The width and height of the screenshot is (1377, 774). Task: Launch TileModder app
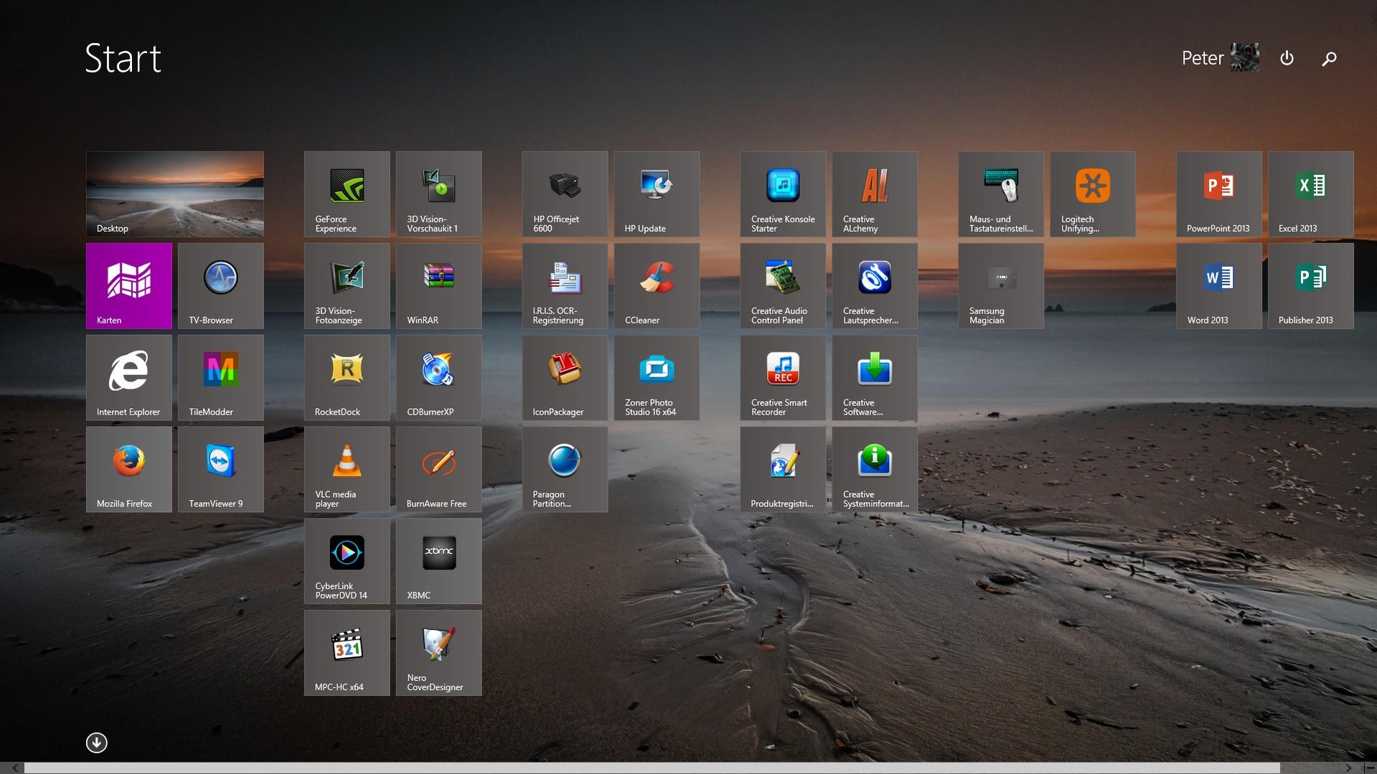click(x=221, y=377)
